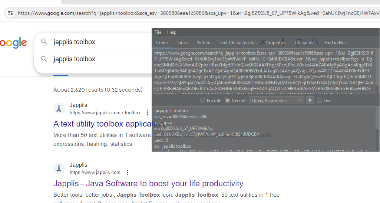Select the japplis toolbox search suggestion

pos(75,59)
